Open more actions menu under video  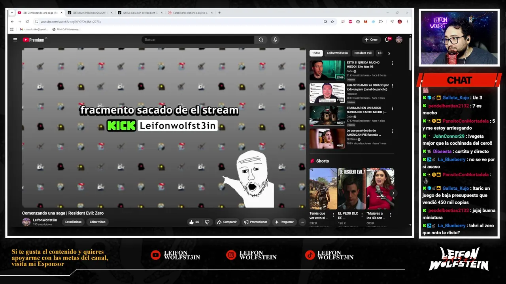(302, 222)
